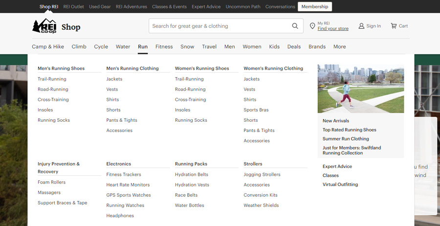
Task: Open Top Rated Running Shoes link
Action: (x=350, y=130)
